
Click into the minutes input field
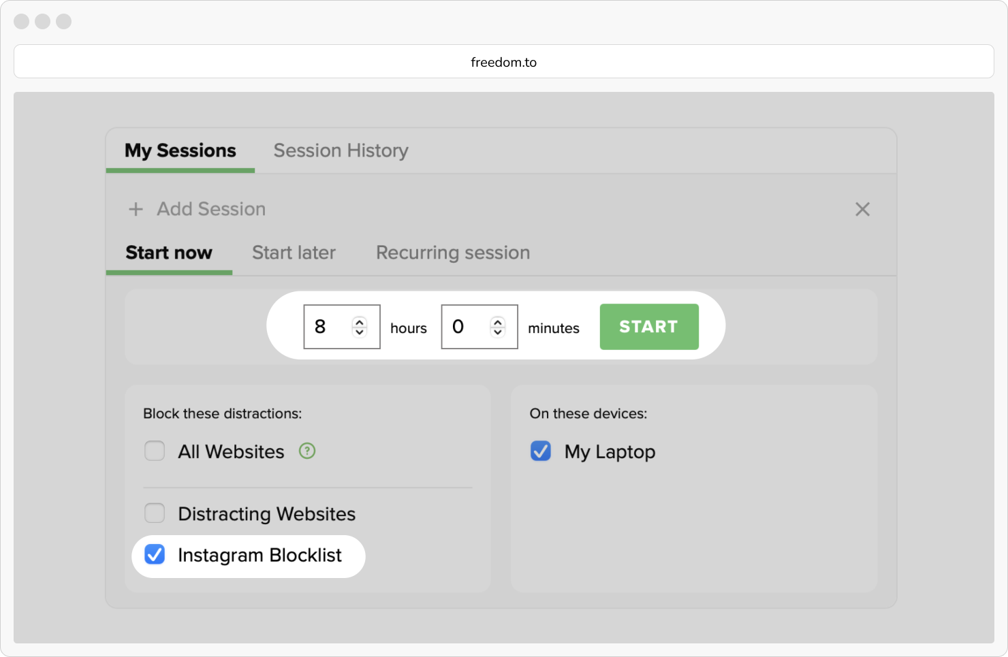tap(479, 327)
